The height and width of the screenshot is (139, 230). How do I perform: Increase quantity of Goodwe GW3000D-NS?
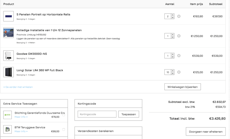point(173,55)
